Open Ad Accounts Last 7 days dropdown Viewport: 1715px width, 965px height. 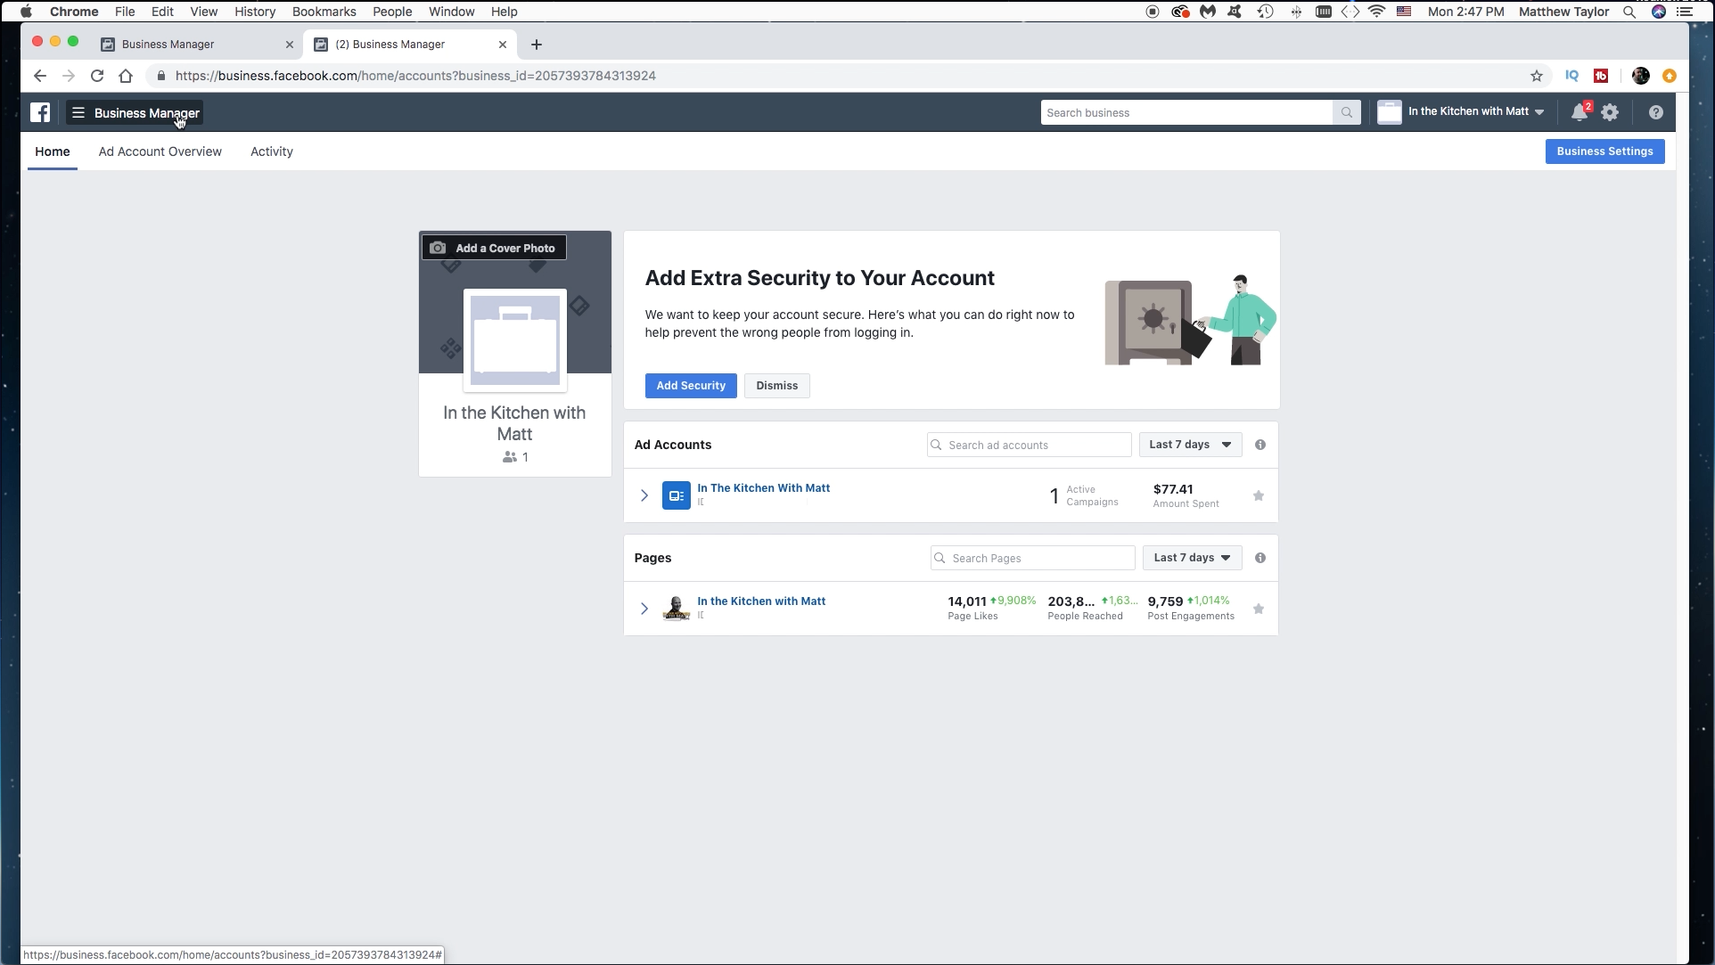pos(1191,445)
